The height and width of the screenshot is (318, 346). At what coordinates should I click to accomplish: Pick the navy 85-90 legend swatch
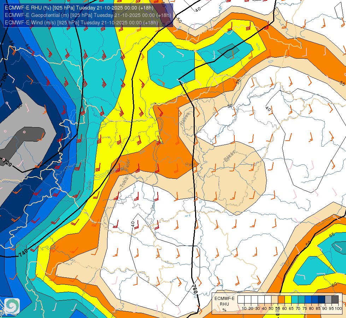pyautogui.click(x=322, y=300)
